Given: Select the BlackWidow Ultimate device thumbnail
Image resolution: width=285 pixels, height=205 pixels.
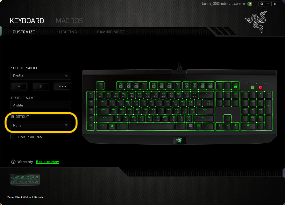Looking at the screenshot, I should (x=25, y=180).
